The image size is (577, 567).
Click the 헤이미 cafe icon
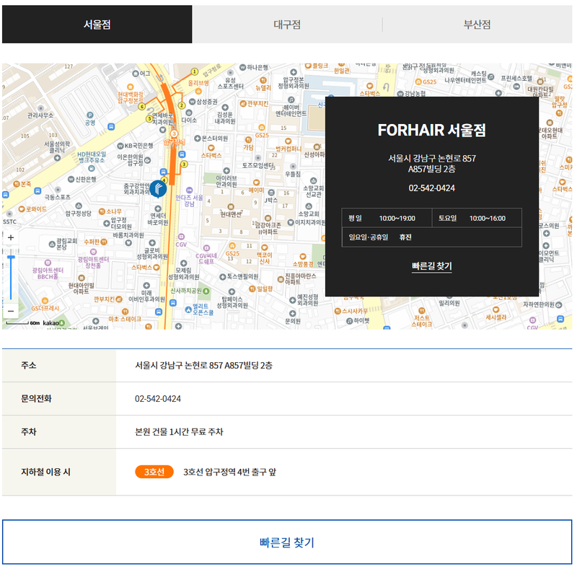(257, 183)
